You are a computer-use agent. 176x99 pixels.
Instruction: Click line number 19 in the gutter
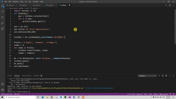click(x=10, y=58)
